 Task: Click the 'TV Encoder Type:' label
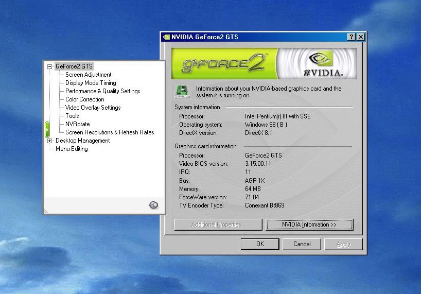(x=201, y=205)
